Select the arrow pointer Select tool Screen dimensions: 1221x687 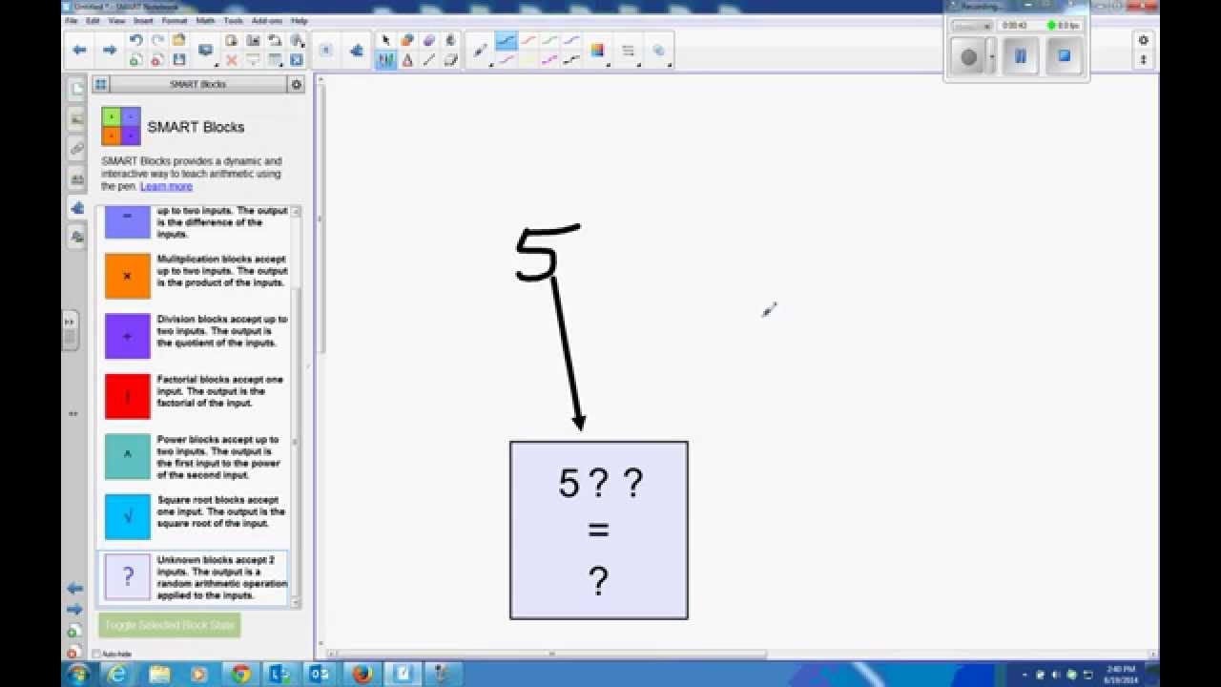click(x=385, y=40)
